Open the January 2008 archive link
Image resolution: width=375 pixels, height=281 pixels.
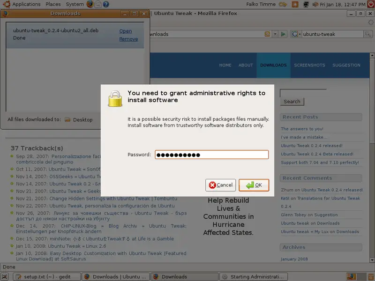click(294, 259)
